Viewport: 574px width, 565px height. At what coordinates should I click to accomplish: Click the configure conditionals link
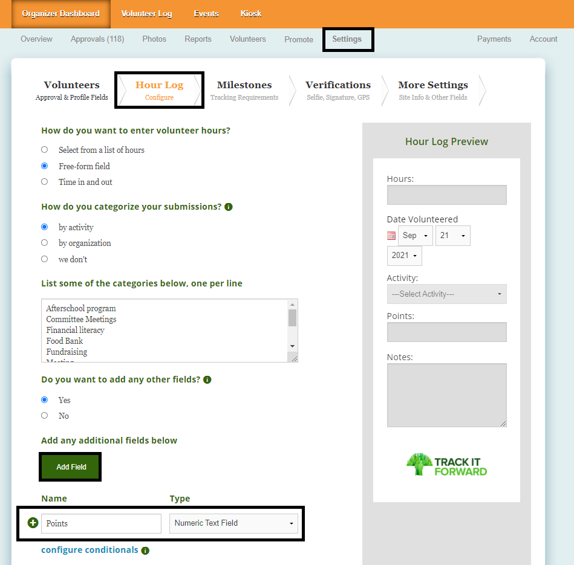[90, 550]
